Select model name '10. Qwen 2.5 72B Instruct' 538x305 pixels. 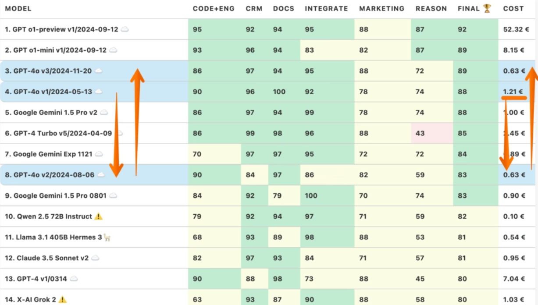point(48,216)
